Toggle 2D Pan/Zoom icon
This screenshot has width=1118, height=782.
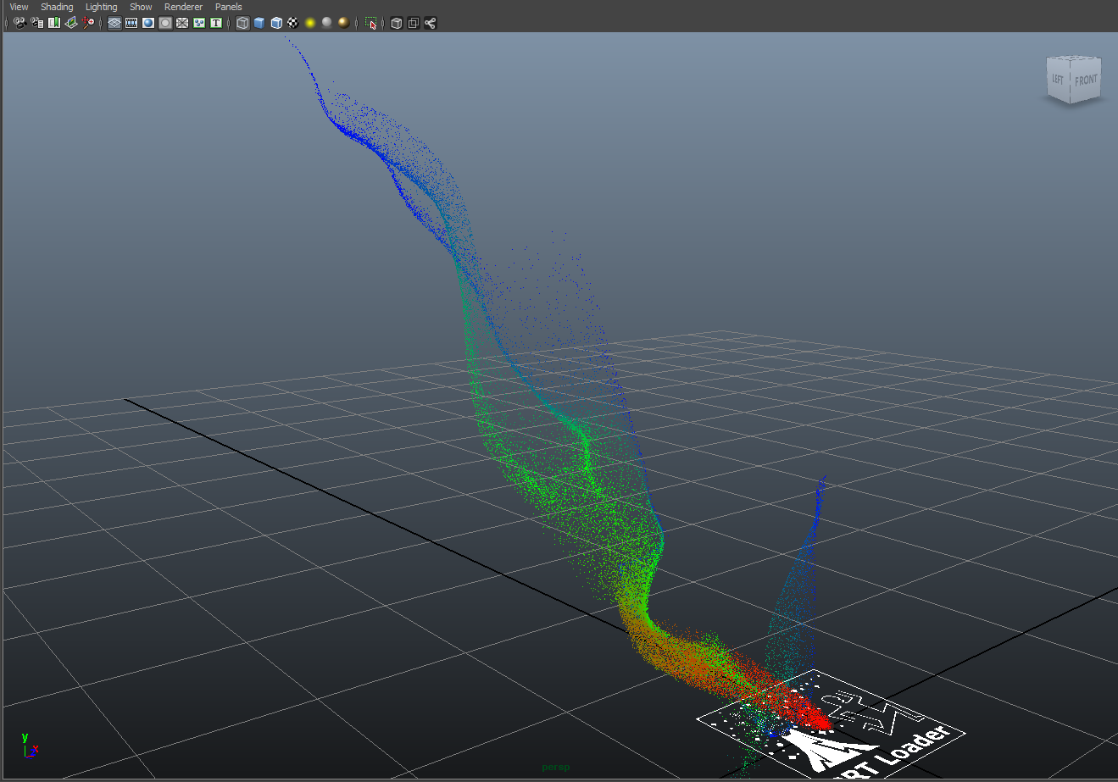pyautogui.click(x=88, y=23)
